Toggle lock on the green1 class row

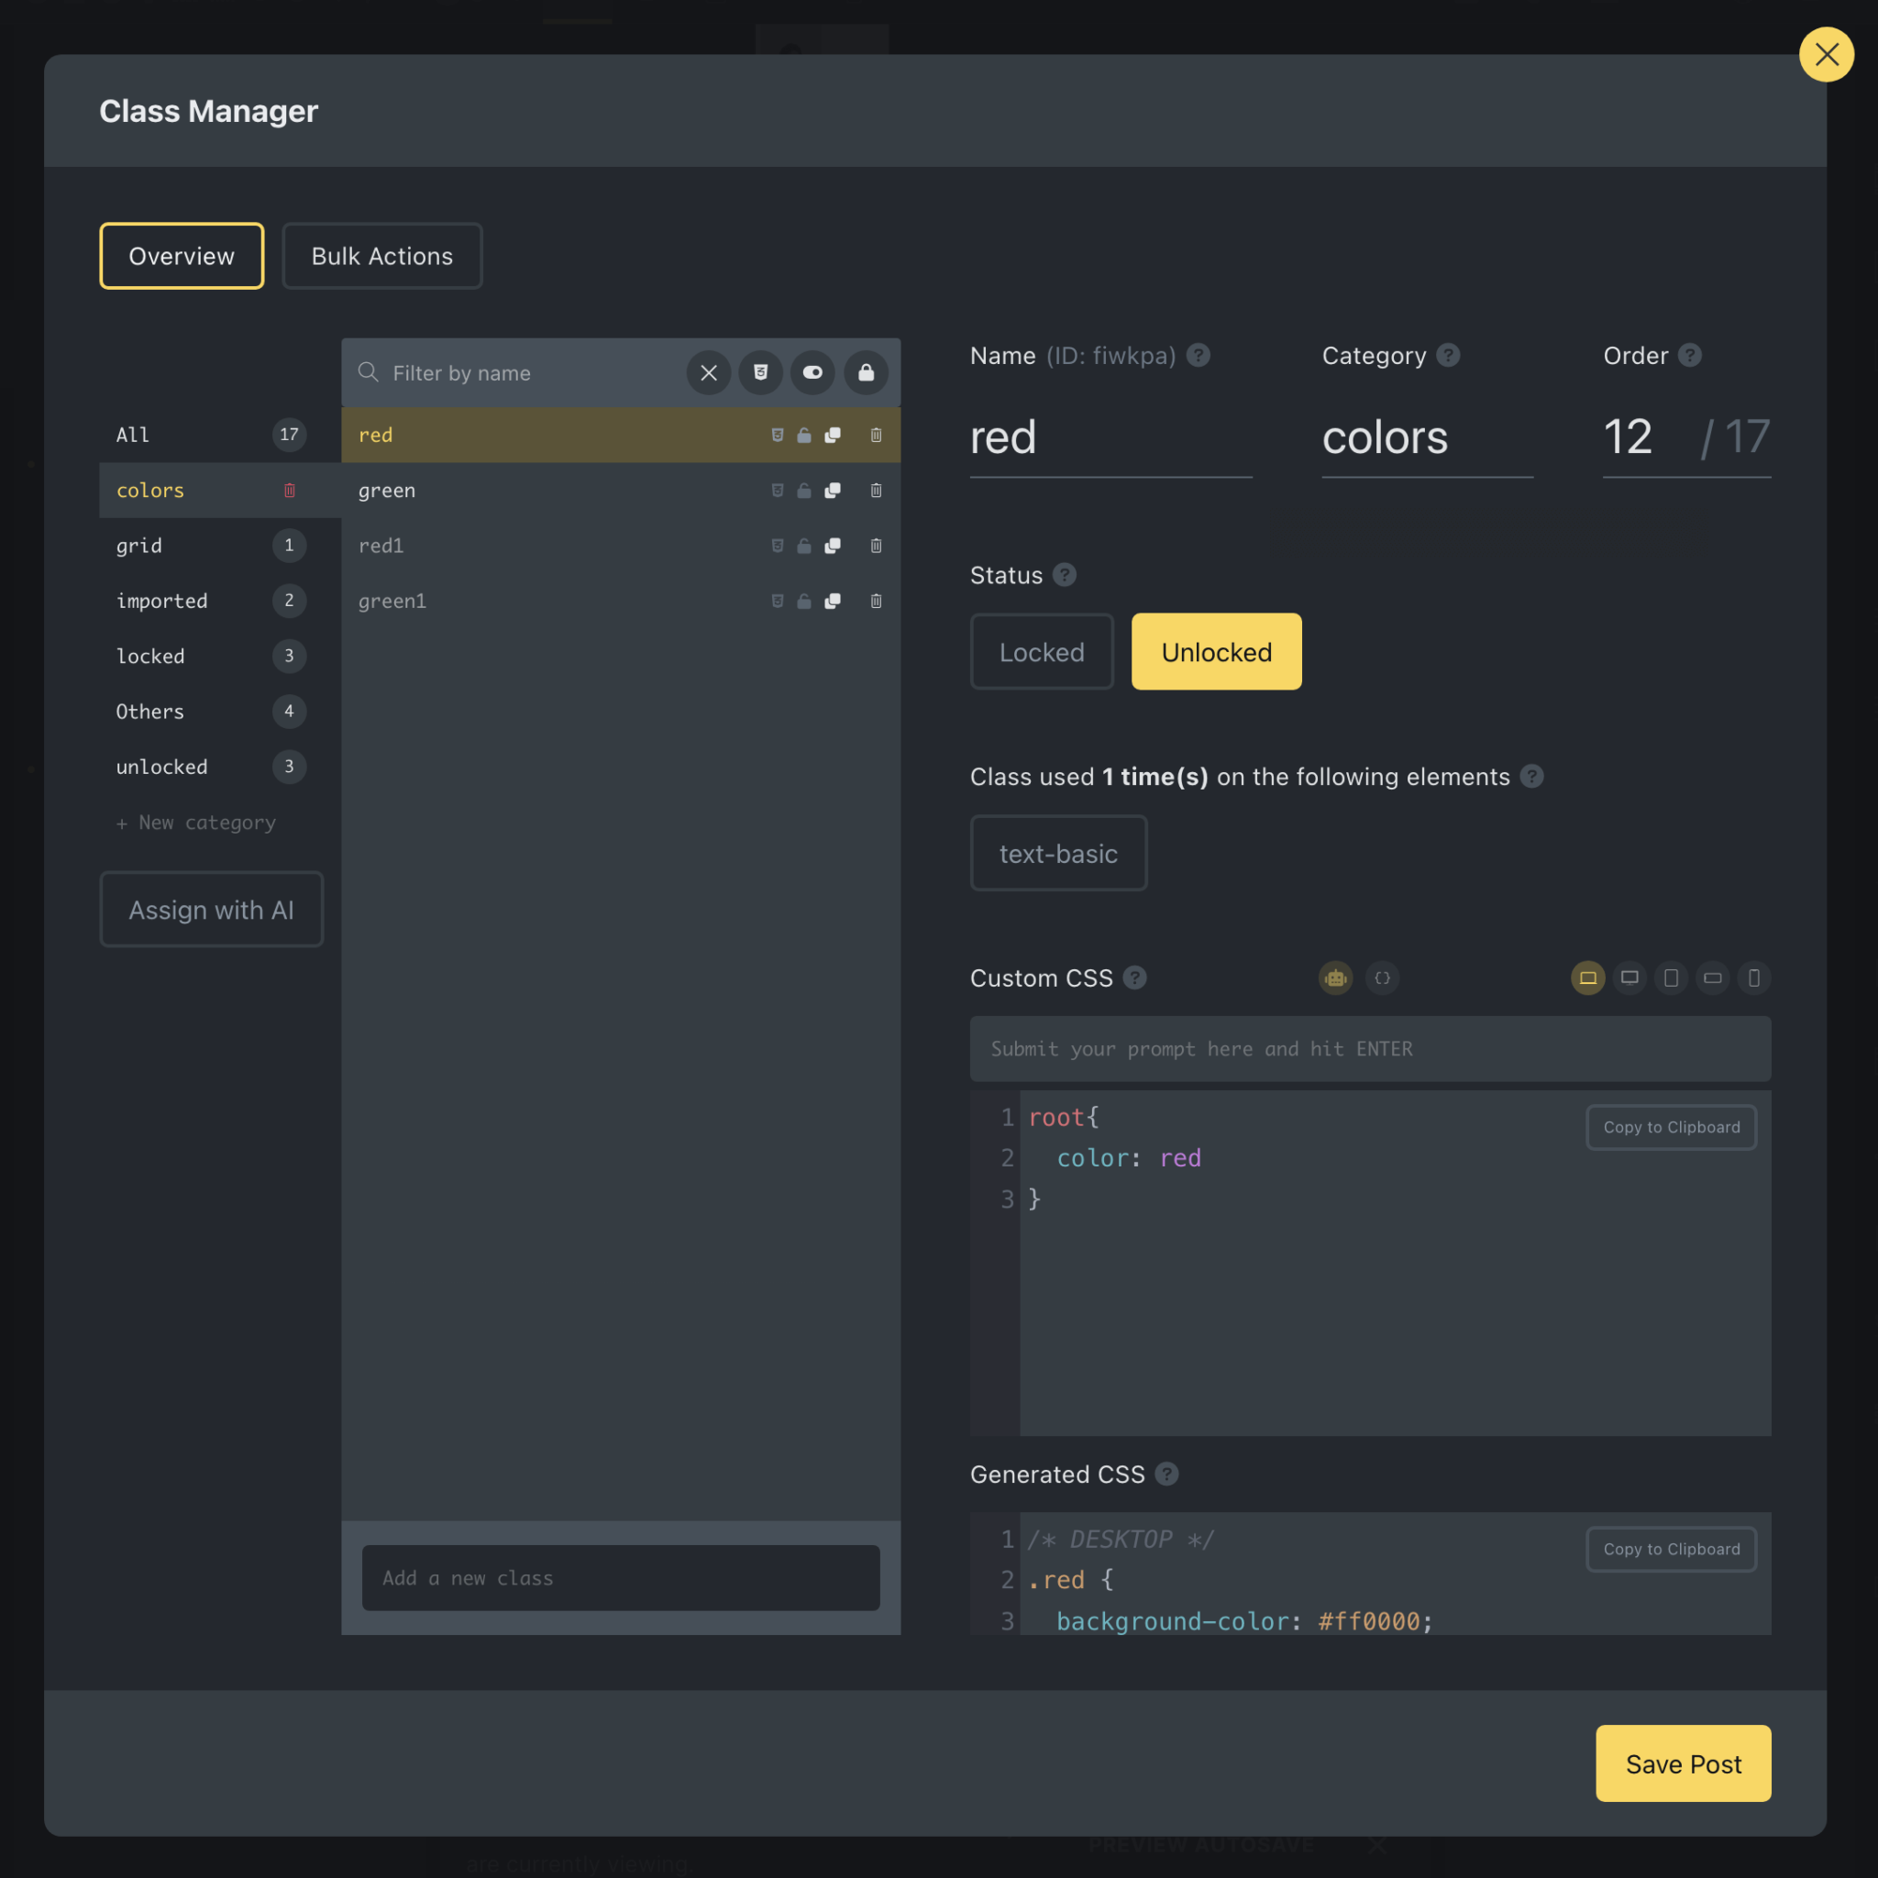click(804, 601)
